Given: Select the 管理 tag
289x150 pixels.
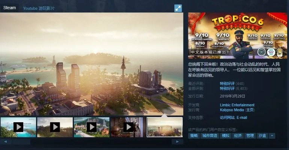Looking at the screenshot, I should [x=250, y=136].
